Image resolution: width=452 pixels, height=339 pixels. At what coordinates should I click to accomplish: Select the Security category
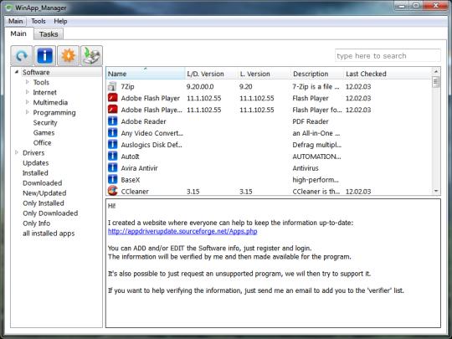45,123
